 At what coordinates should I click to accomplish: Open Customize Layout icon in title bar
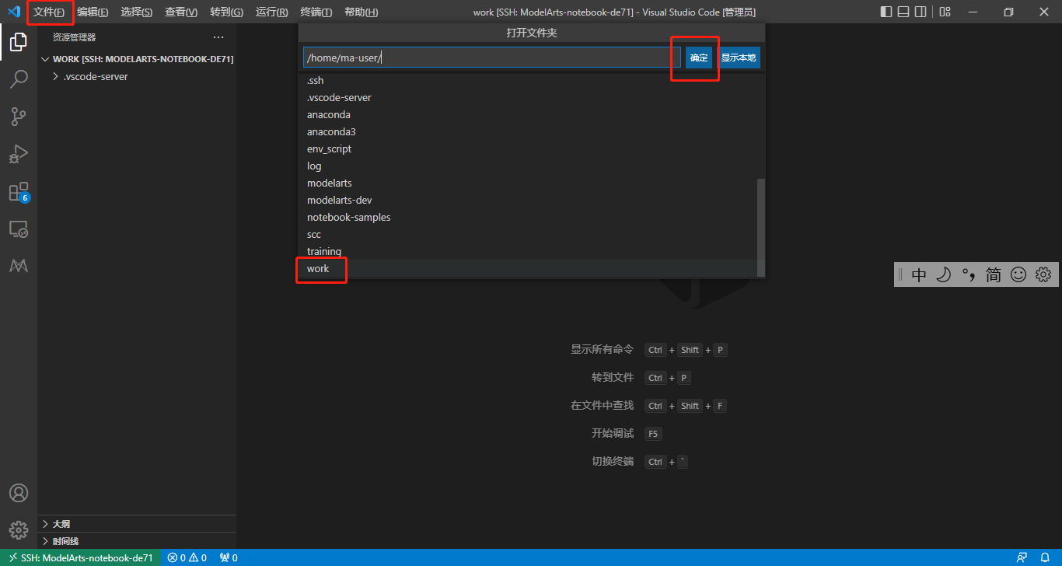point(945,12)
